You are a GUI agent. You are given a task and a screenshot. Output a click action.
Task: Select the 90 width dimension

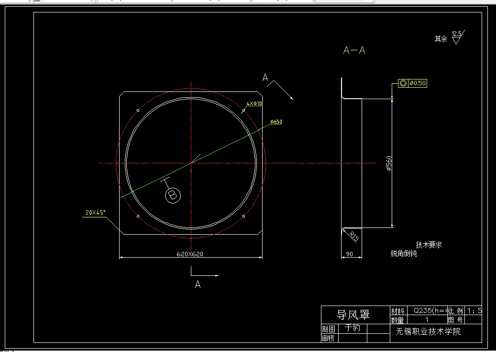(350, 254)
